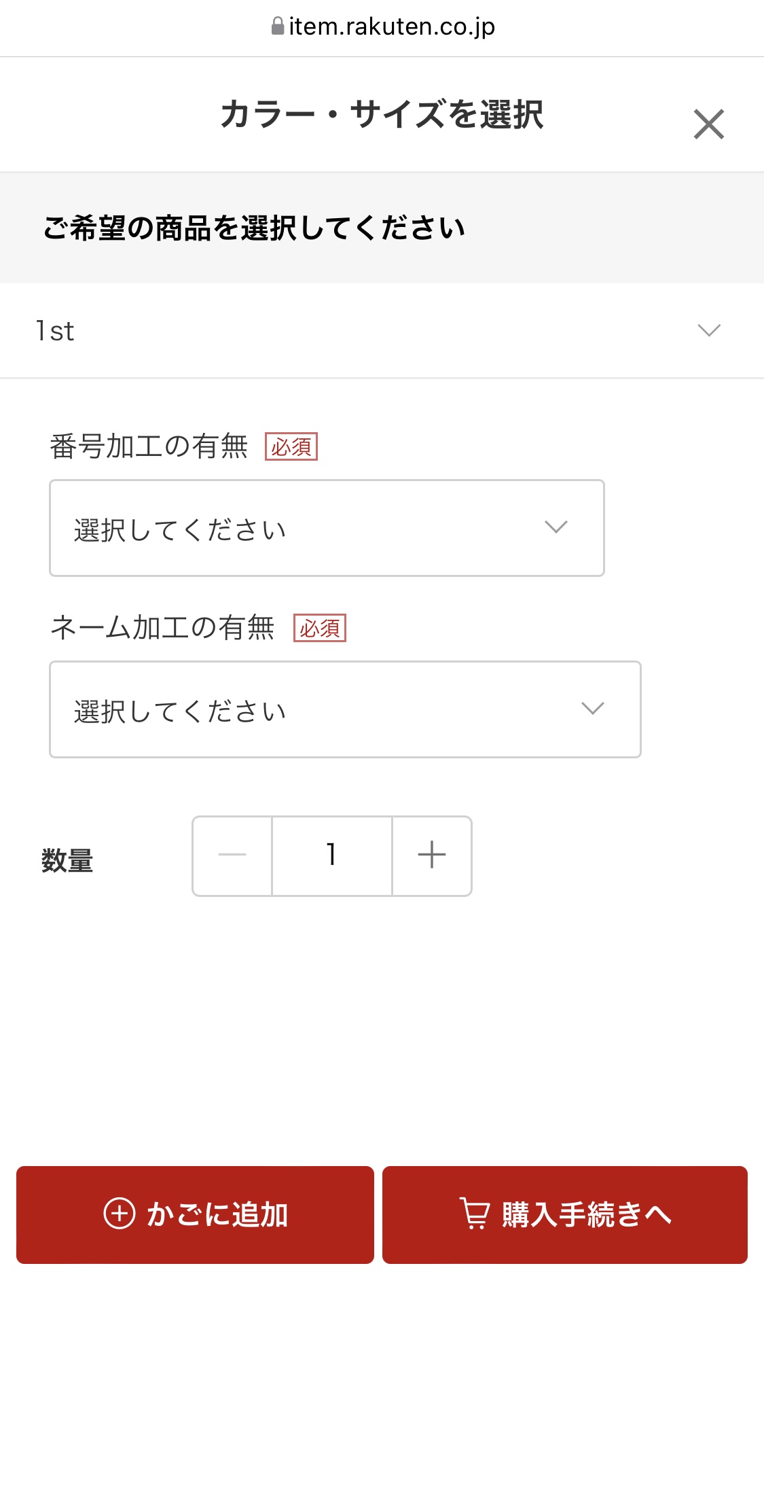The image size is (764, 1497).
Task: Click the minus button to decrease quantity
Action: (x=232, y=856)
